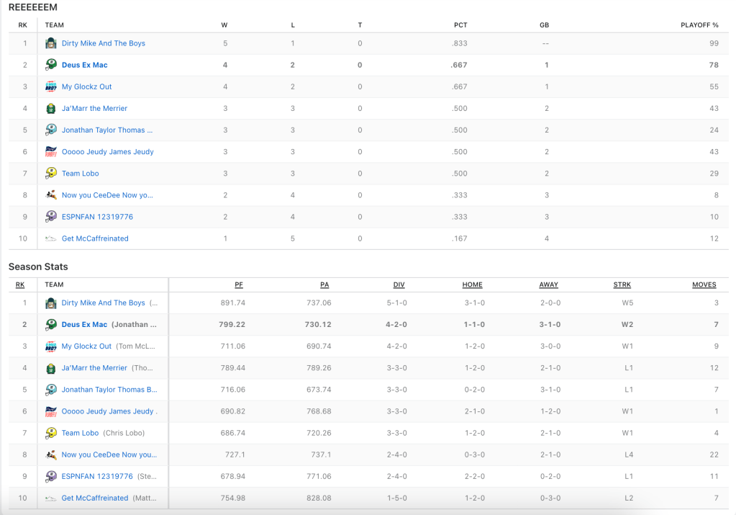Click Team Lobo yellow helmet icon in standings
Screen dimensions: 736x515
[51, 174]
